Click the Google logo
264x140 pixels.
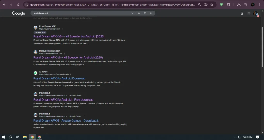click(19, 13)
